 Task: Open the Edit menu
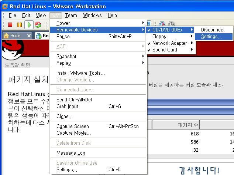tap(26, 16)
